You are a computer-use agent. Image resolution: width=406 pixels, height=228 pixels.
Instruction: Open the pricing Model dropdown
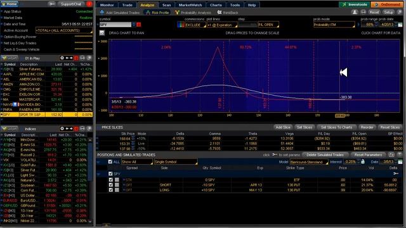309,162
